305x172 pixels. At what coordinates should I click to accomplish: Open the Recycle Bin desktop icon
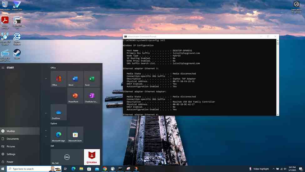click(5, 5)
